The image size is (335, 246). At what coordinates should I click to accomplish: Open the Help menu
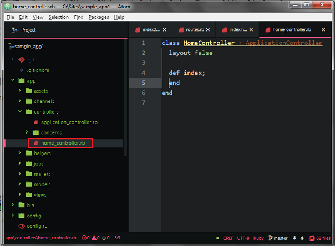[119, 17]
